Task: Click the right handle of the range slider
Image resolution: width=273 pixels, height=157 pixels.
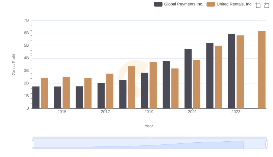Action: pyautogui.click(x=267, y=144)
